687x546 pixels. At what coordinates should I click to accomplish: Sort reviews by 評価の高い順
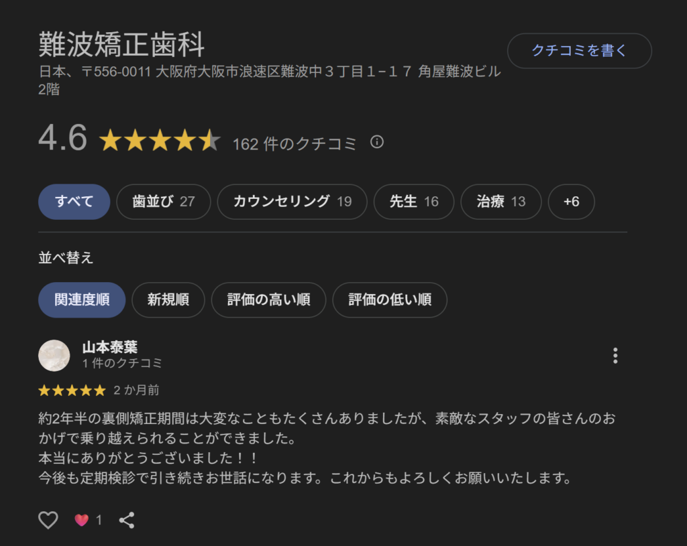click(x=268, y=300)
